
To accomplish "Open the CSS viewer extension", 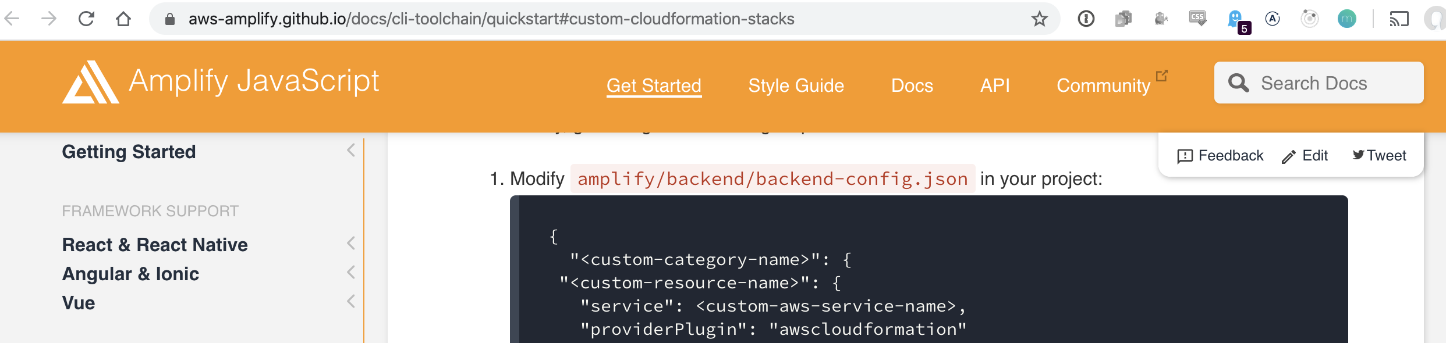I will [1198, 19].
